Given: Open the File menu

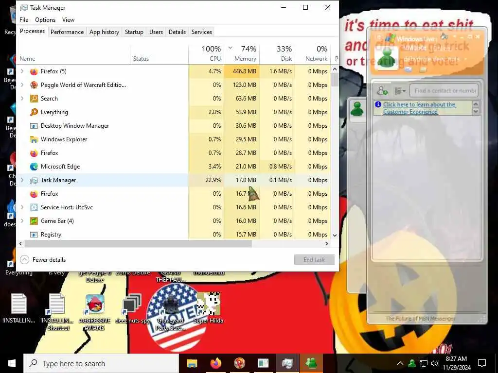Looking at the screenshot, I should 24,19.
